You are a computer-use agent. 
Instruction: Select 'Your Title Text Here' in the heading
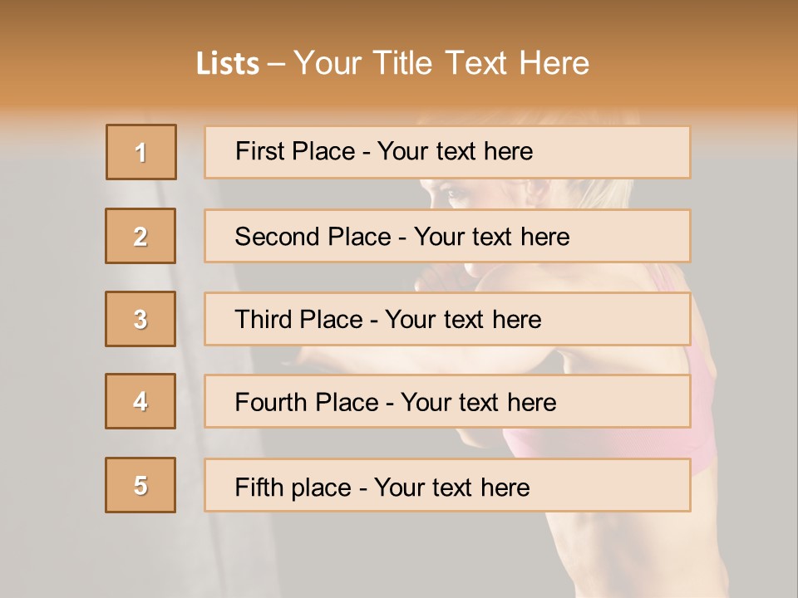coord(441,63)
